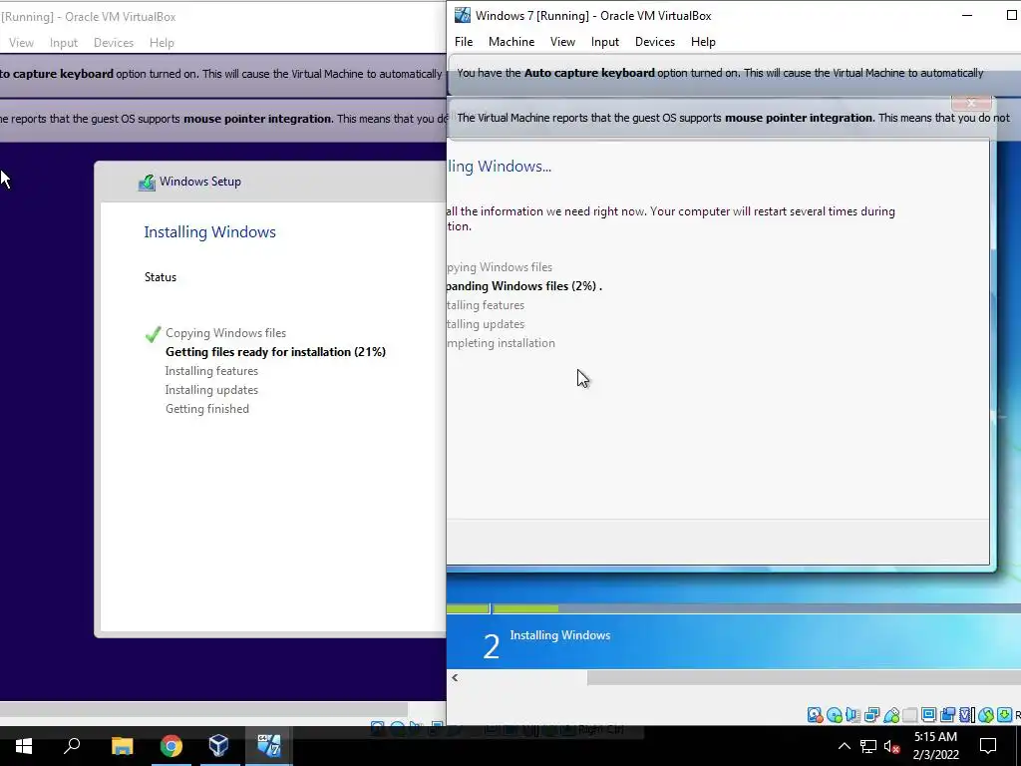1021x766 pixels.
Task: Click network adapters icon in Windows 7 VM status bar
Action: (x=871, y=715)
